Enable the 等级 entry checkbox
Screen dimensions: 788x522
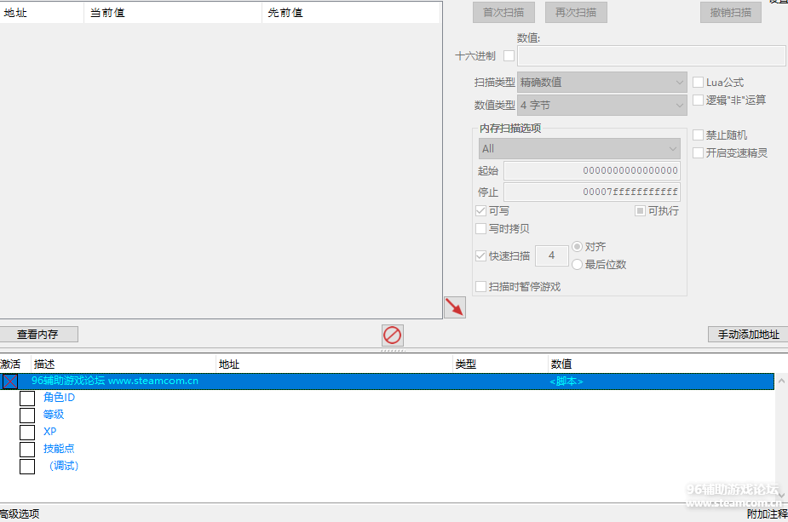coord(27,415)
